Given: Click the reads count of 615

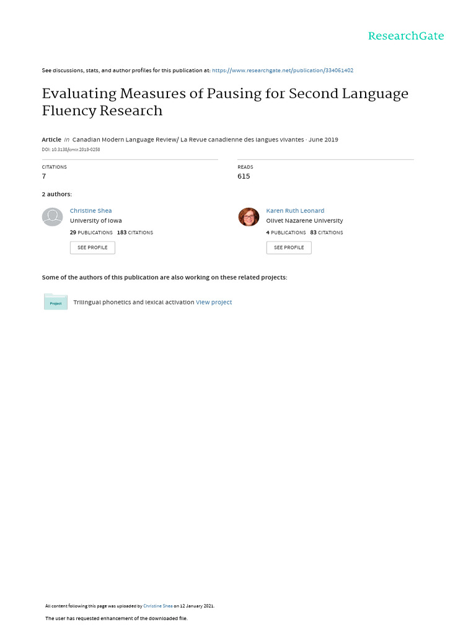Looking at the screenshot, I should [244, 176].
